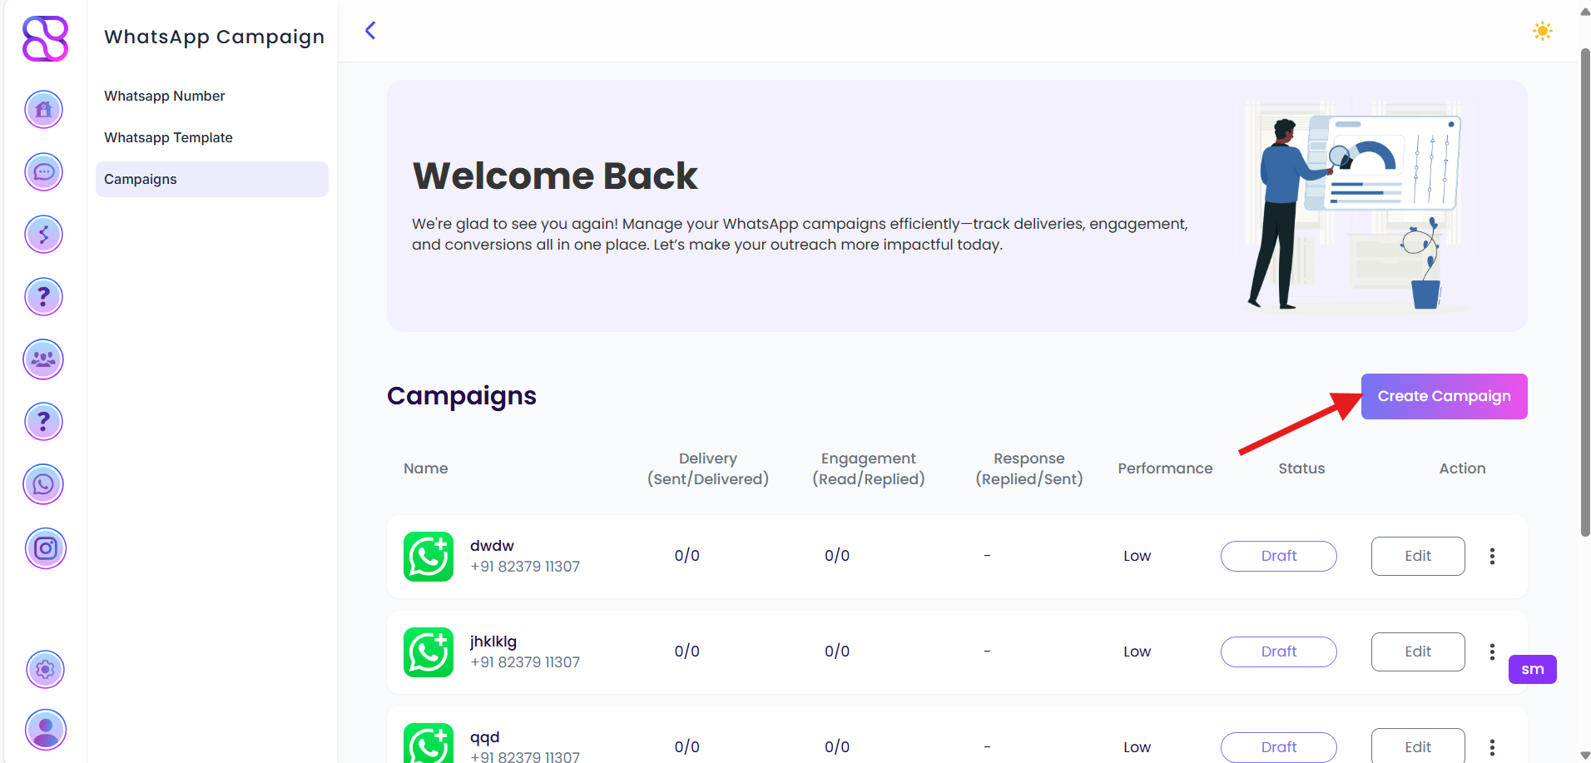1591x763 pixels.
Task: Open the WhatsApp sidebar icon
Action: (44, 484)
